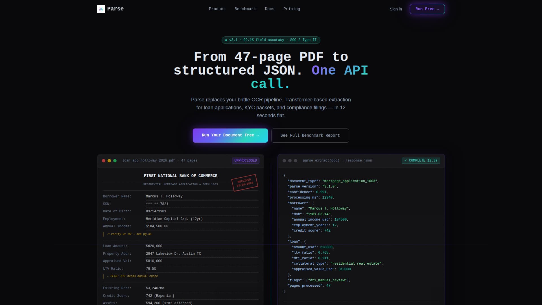542x305 pixels.
Task: Click JSON "name" Marcus T. Holloway line
Action: [321, 209]
